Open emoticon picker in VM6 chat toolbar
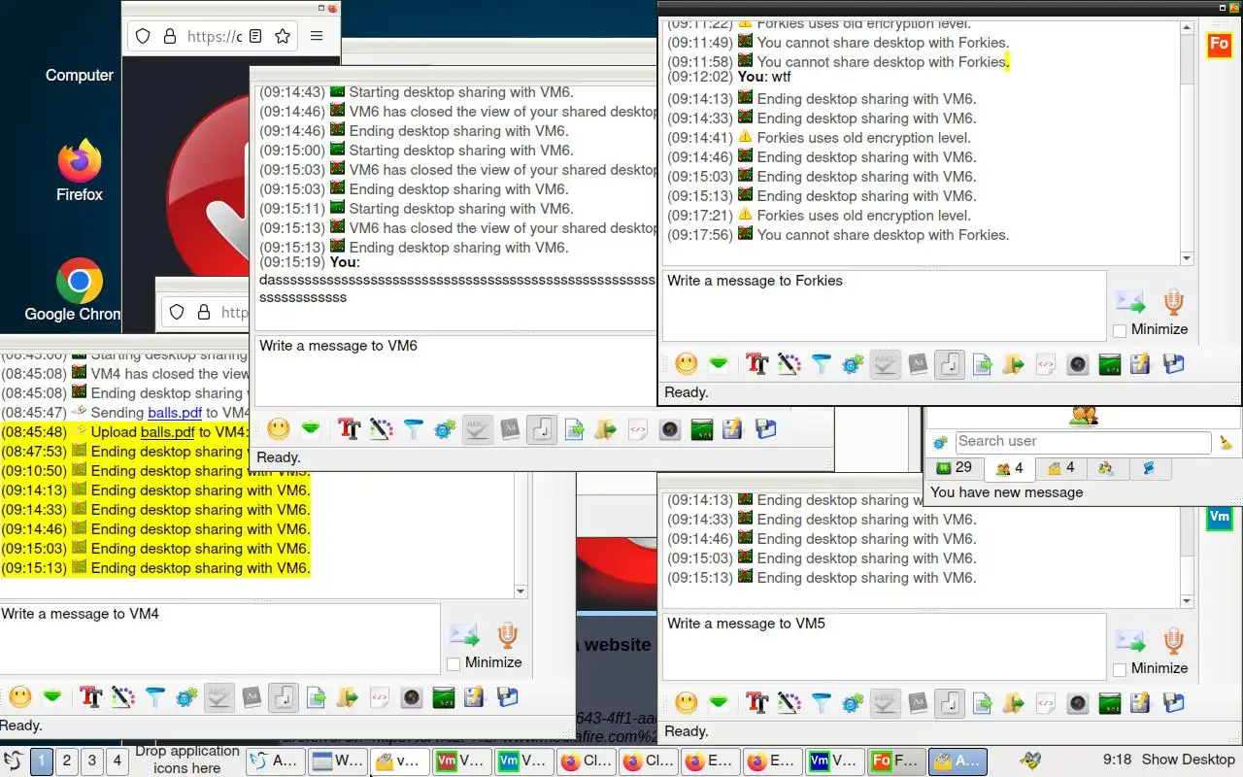1243x777 pixels. (x=279, y=428)
